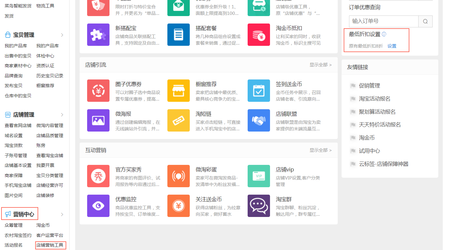Select 店铺营销工具 in the sidebar

(x=50, y=245)
